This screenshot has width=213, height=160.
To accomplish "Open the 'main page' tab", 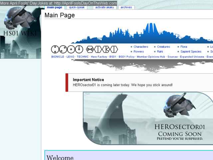I will [x=55, y=7].
